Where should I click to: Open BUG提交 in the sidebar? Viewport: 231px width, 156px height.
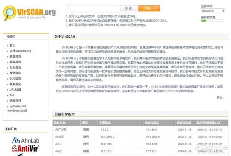15,79
